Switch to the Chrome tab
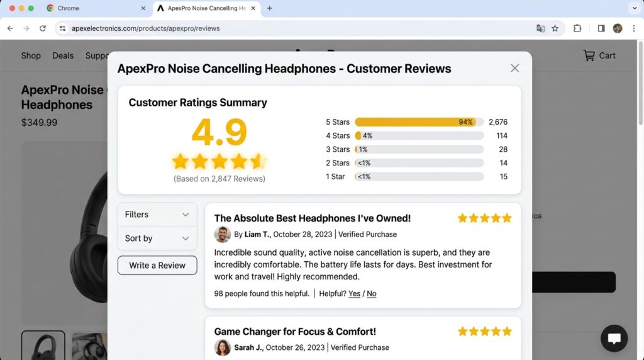This screenshot has width=644, height=360. [x=96, y=8]
